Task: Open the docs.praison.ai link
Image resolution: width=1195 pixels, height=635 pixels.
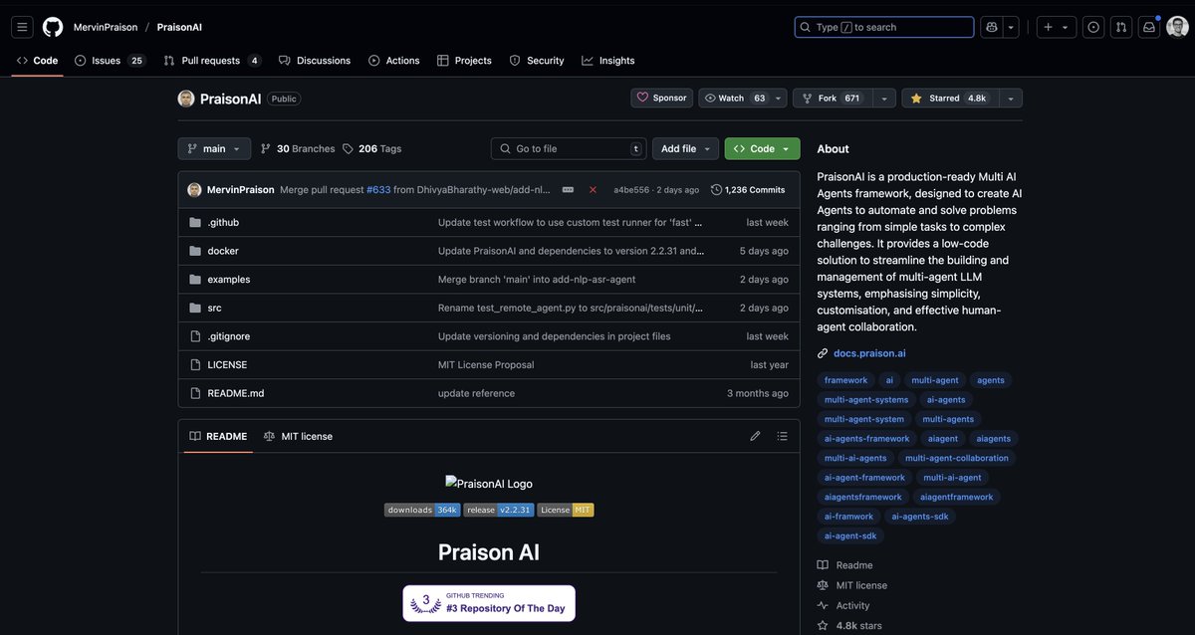Action: (869, 353)
